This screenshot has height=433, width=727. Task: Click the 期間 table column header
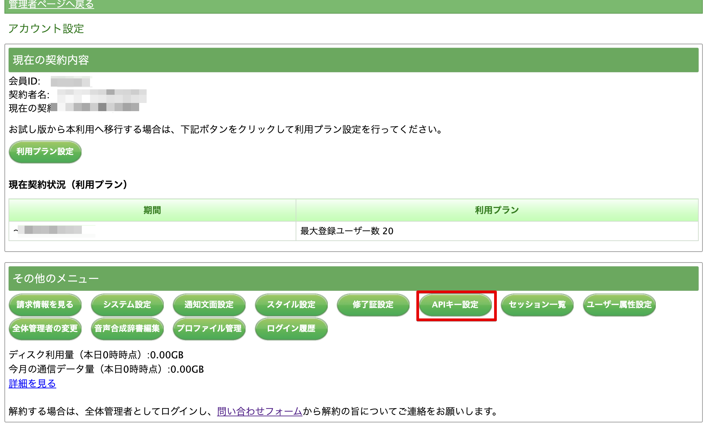[x=152, y=210]
